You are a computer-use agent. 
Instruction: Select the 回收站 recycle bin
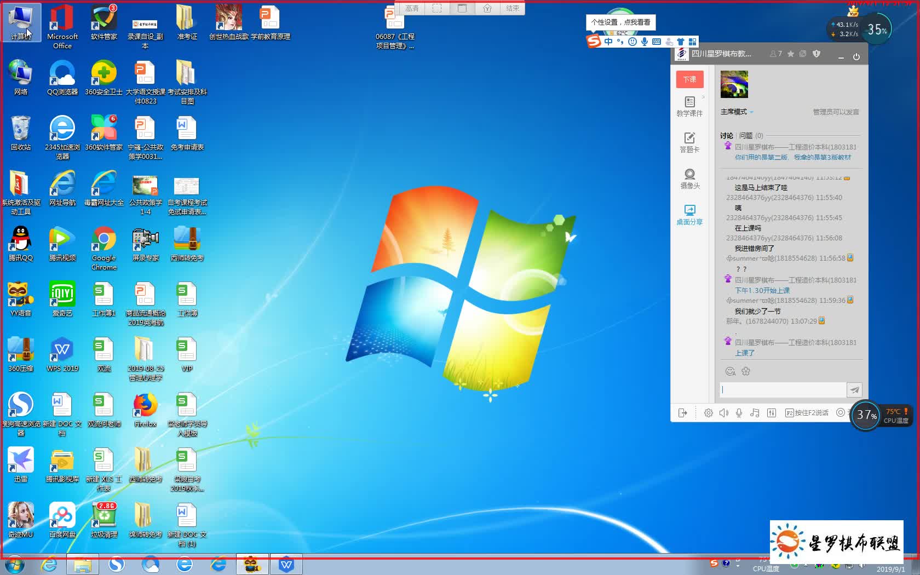click(21, 133)
